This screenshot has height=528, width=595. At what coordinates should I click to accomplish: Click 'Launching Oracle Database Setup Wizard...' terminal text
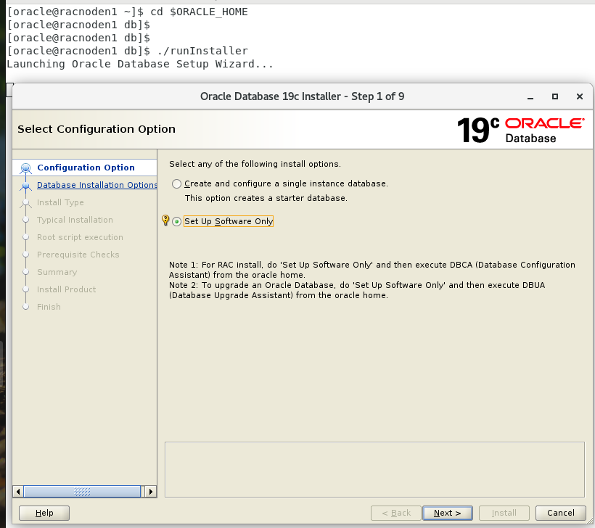140,64
